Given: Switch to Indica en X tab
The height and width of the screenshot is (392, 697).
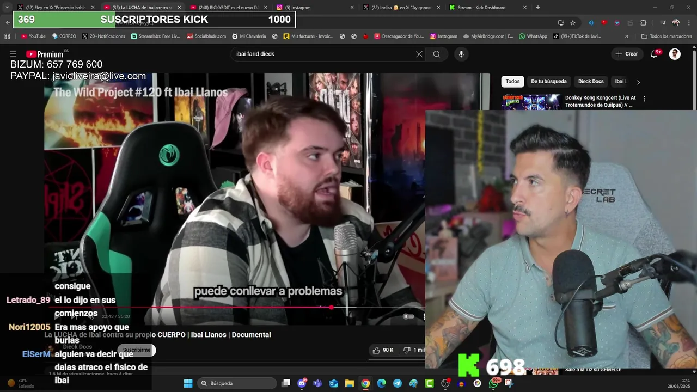Looking at the screenshot, I should (402, 7).
